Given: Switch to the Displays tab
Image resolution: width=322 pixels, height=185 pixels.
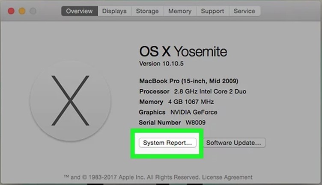Looking at the screenshot, I should (114, 11).
